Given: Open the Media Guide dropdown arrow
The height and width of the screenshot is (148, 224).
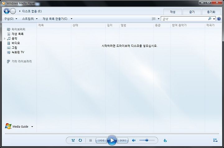Looking at the screenshot, I should 32,127.
